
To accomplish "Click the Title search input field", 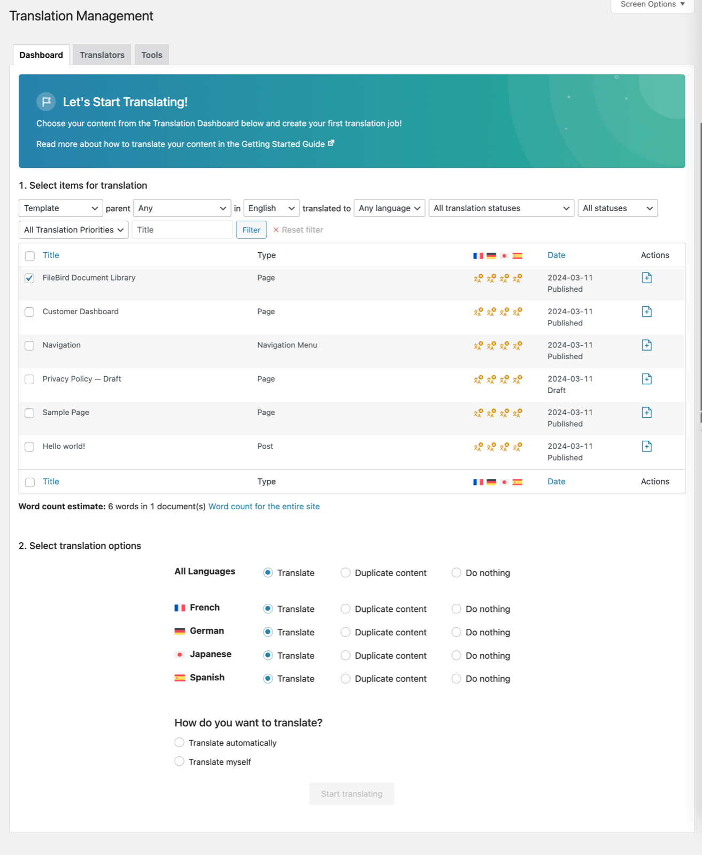I will click(x=182, y=230).
